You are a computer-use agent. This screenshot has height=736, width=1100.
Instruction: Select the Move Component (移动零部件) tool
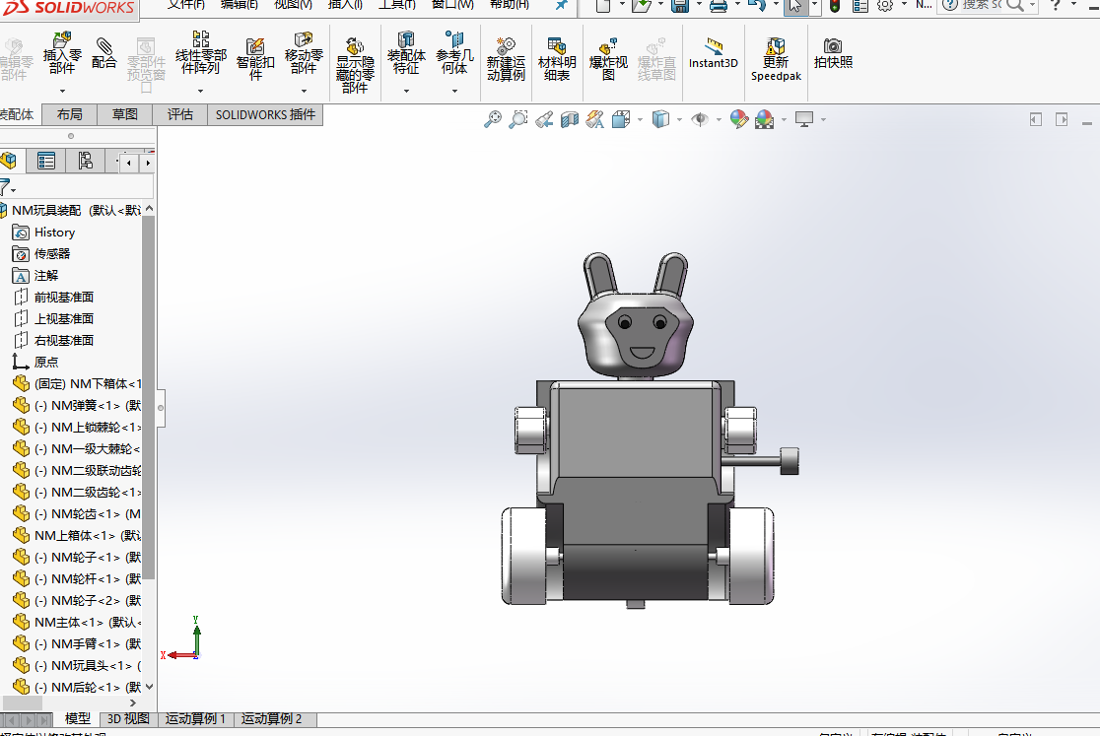(303, 52)
